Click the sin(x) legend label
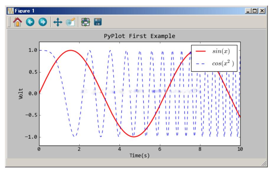Image resolution: width=274 pixels, height=173 pixels. (222, 51)
